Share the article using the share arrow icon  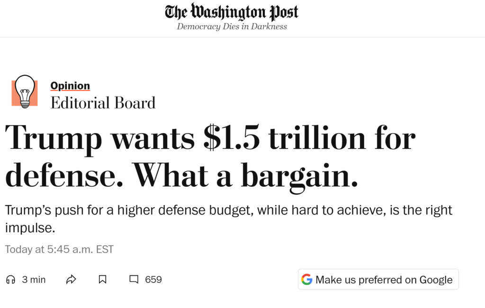pos(71,280)
